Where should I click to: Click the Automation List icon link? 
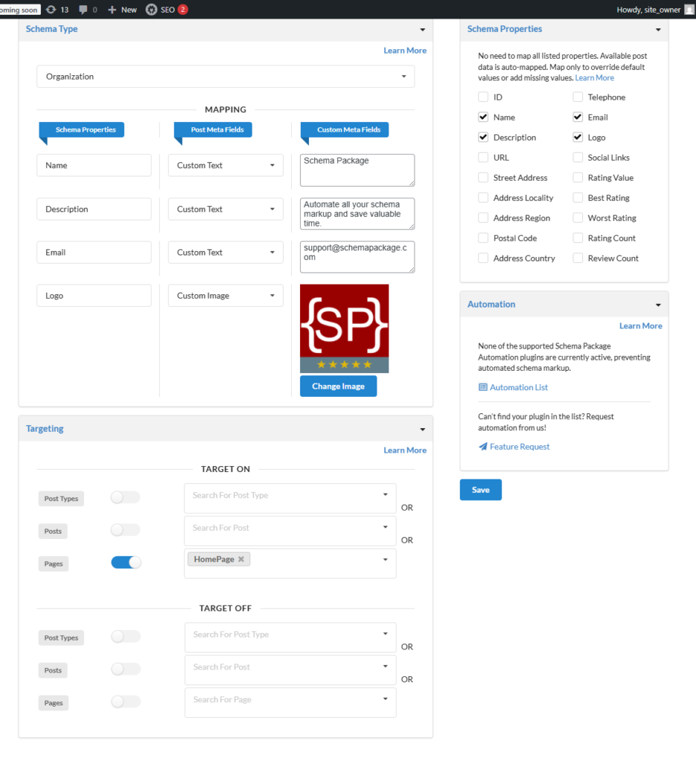point(483,387)
